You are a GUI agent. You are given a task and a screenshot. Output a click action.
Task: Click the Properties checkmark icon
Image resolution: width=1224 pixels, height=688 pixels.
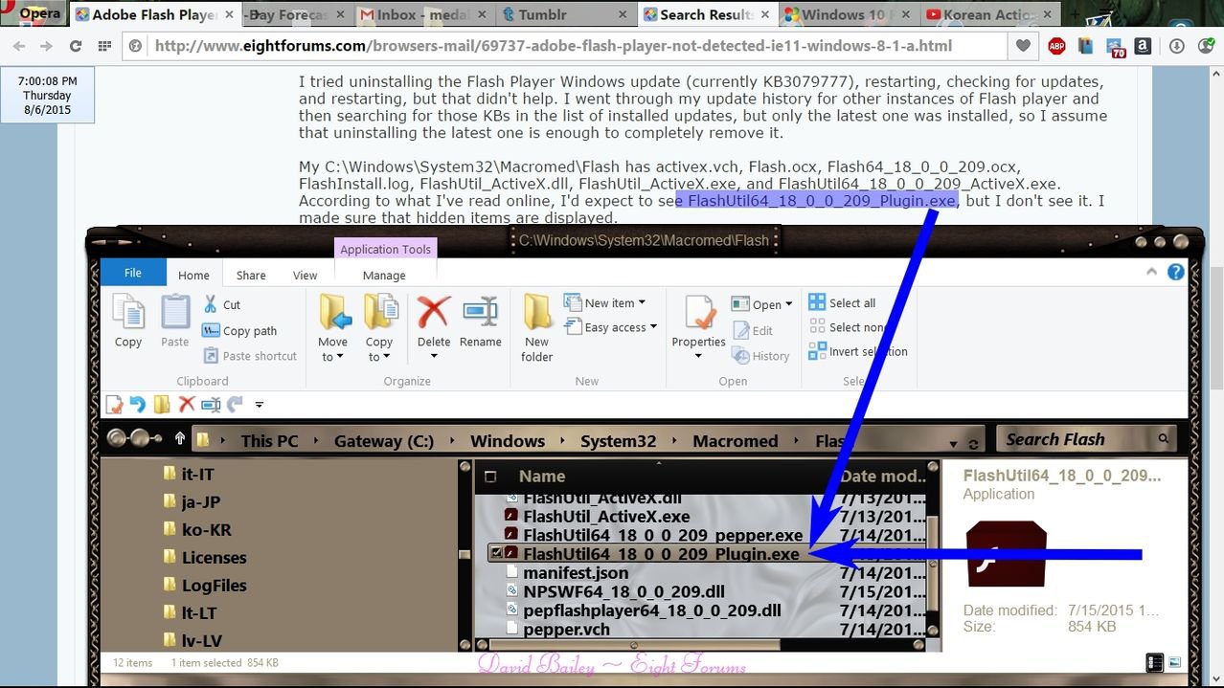tap(698, 312)
